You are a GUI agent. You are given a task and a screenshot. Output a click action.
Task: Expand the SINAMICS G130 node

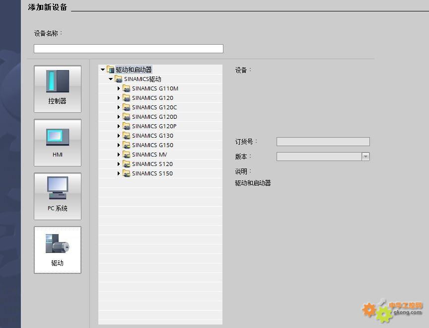(119, 136)
